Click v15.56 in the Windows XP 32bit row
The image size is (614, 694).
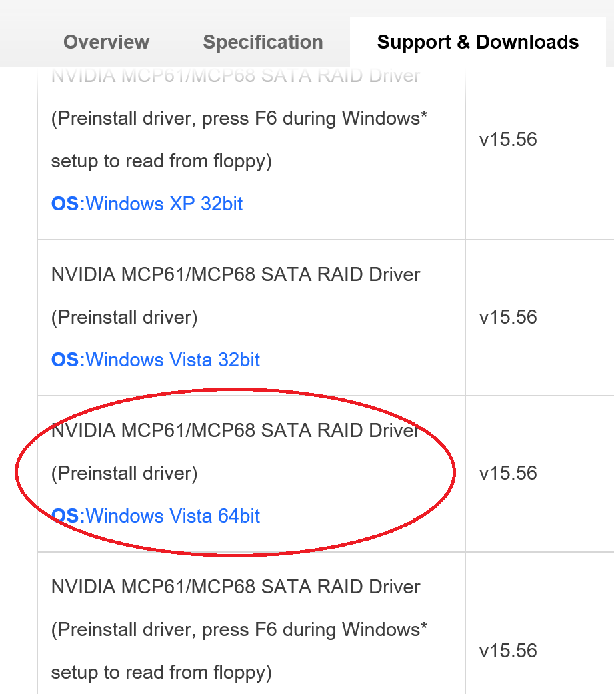point(508,140)
